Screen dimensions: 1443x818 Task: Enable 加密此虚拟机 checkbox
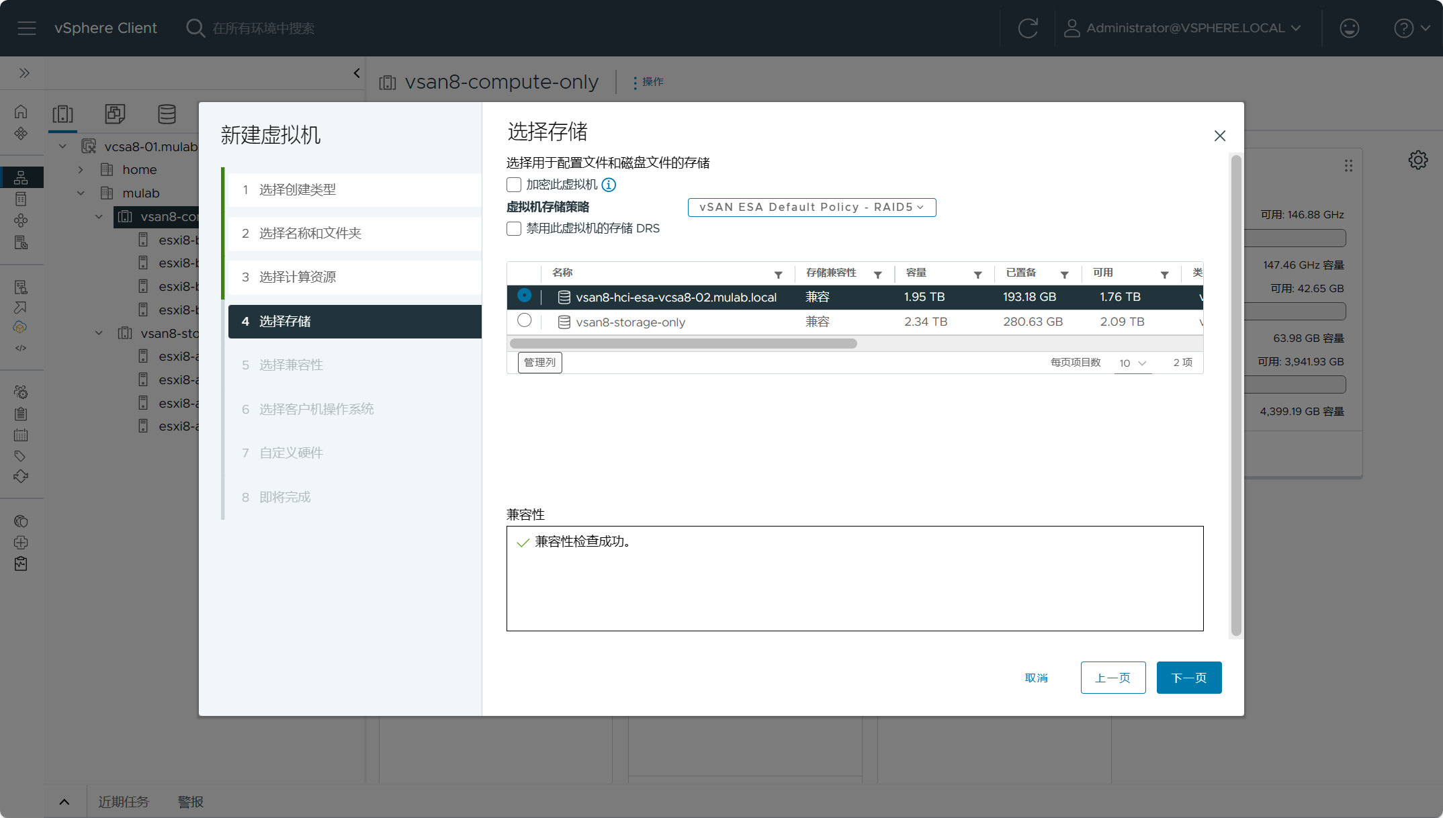point(514,185)
